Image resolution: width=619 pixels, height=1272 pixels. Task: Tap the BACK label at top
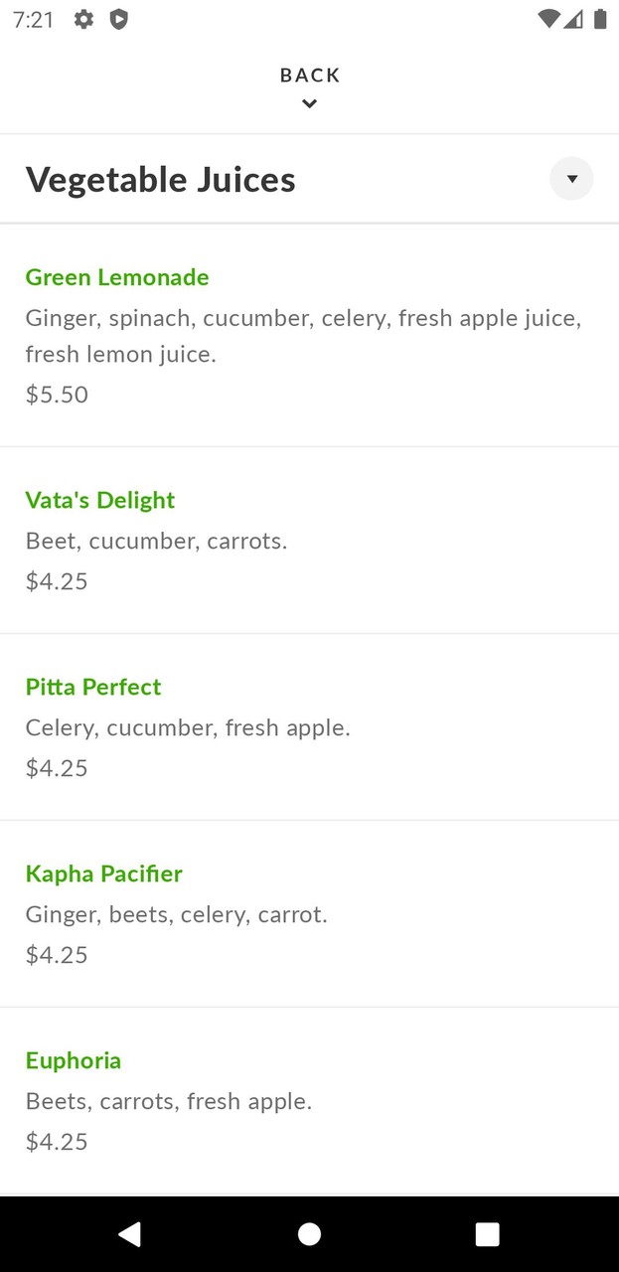[309, 75]
